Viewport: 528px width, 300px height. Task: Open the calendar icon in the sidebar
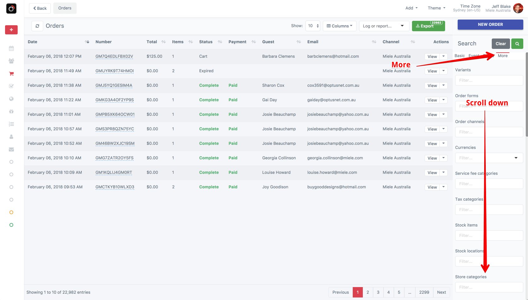pyautogui.click(x=11, y=48)
